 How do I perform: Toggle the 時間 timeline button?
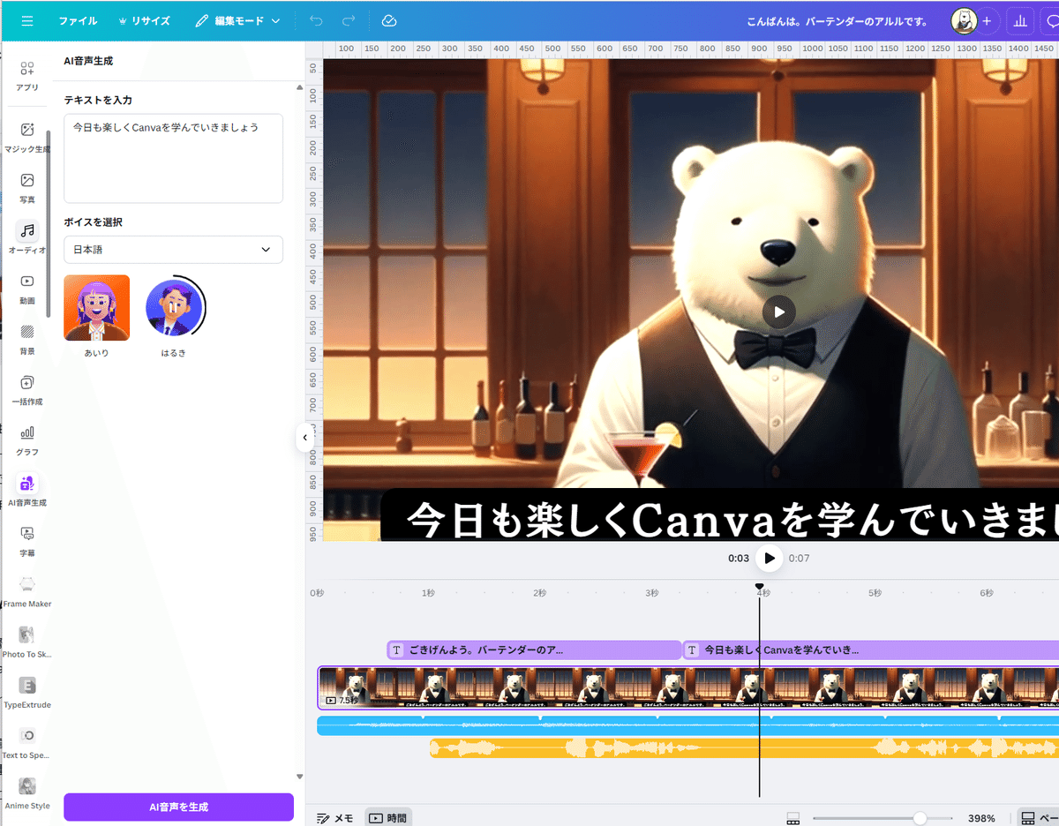point(388,818)
